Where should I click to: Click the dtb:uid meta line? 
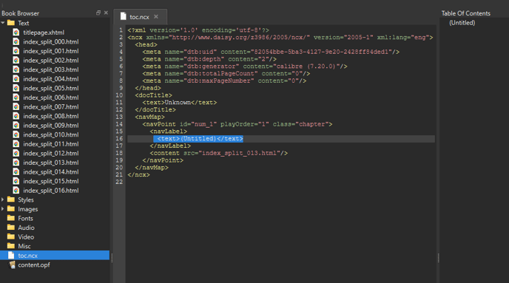tap(271, 52)
